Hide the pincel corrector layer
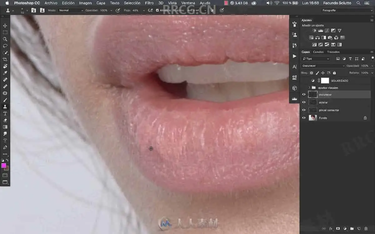Screen dimensions: 375x234 (x=304, y=110)
